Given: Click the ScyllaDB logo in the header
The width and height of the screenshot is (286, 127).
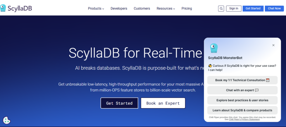Looking at the screenshot, I should (x=16, y=8).
